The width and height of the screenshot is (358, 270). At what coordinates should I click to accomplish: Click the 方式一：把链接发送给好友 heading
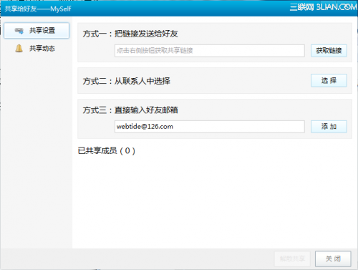(x=130, y=34)
